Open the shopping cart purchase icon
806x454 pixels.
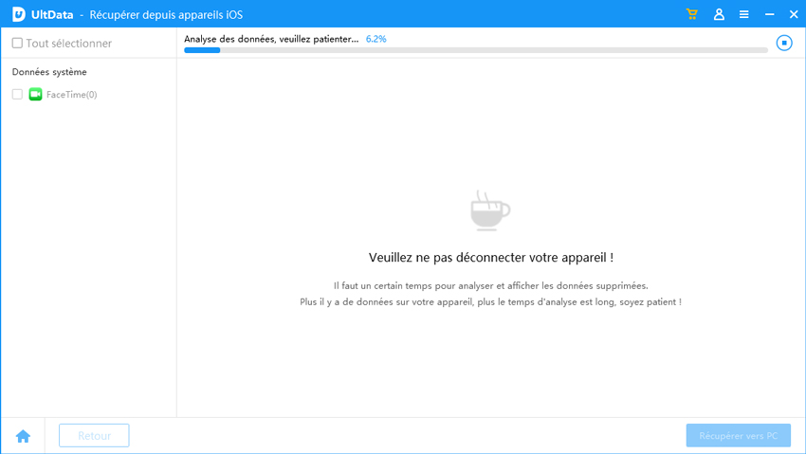point(692,14)
